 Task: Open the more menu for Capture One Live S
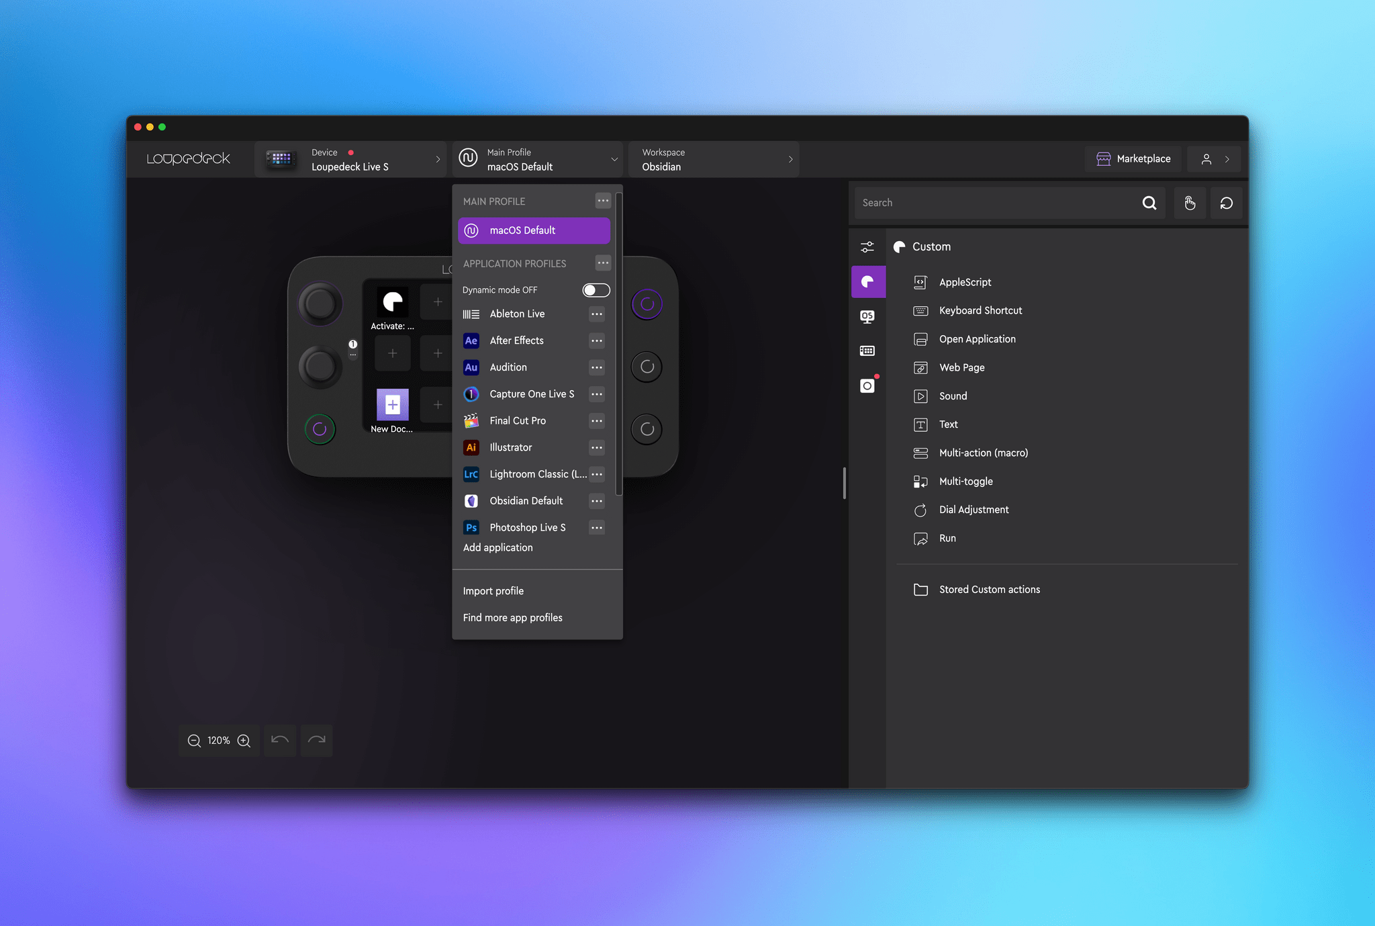pos(596,394)
